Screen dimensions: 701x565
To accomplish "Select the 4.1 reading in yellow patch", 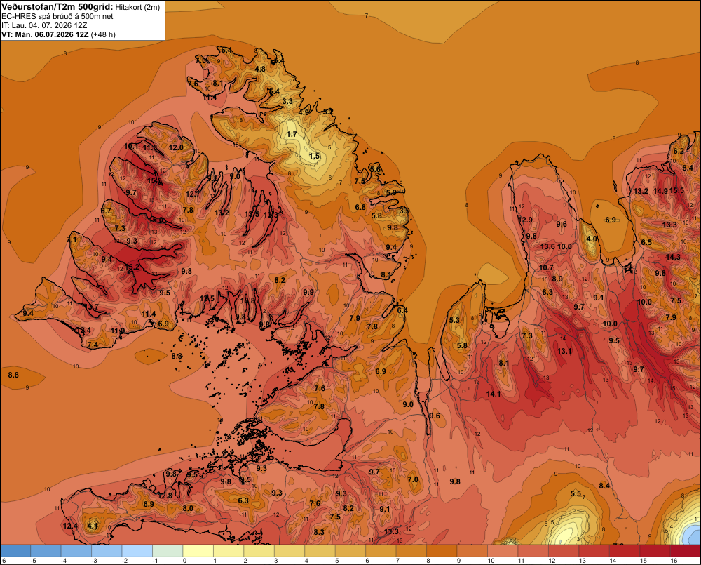I will click(93, 526).
